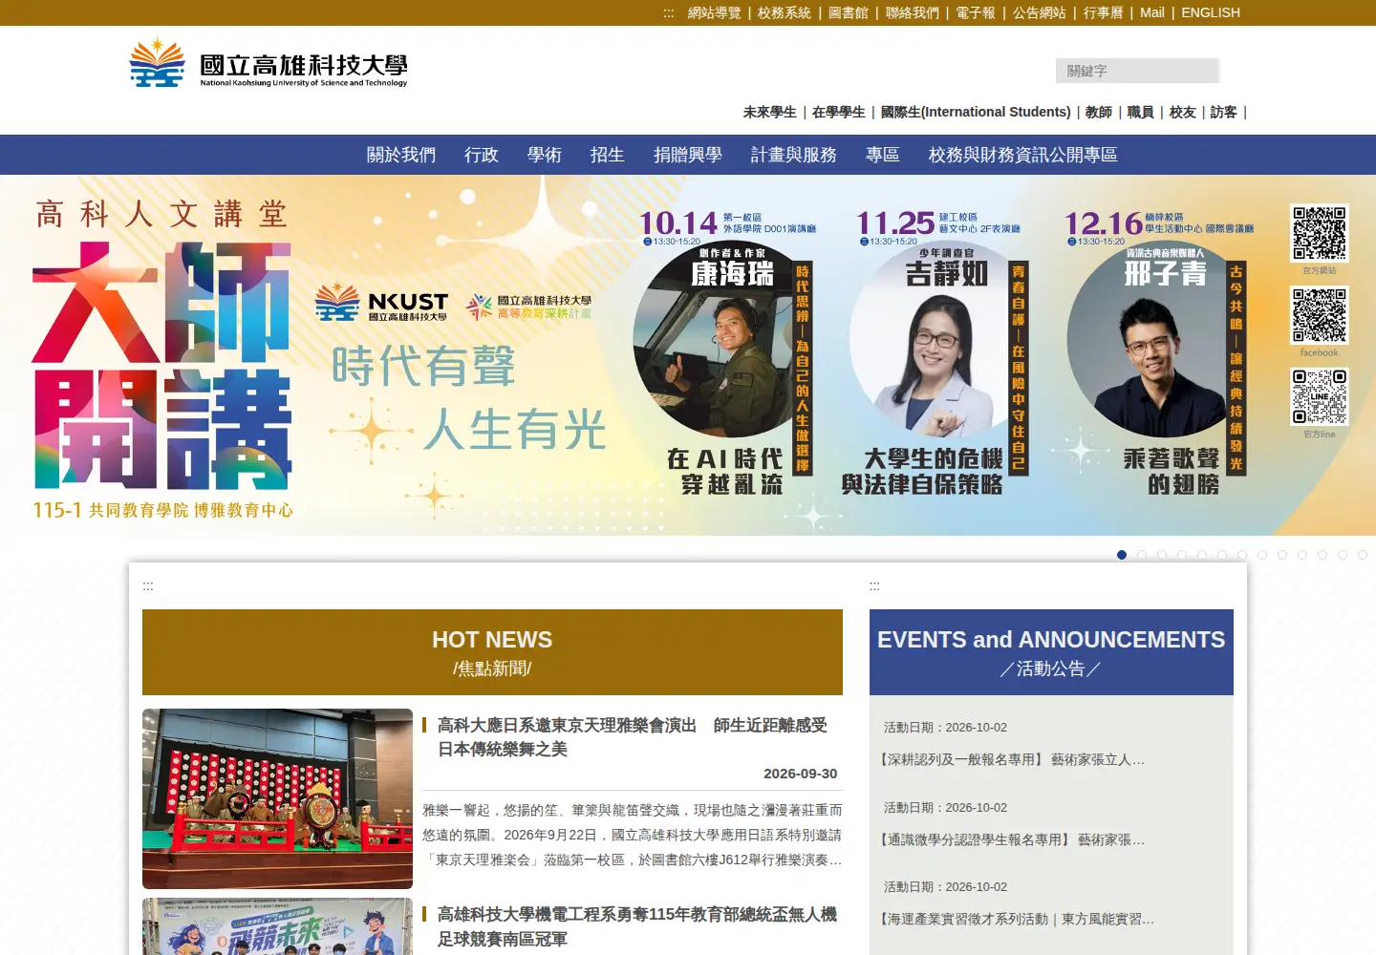Open the 電子報 link
This screenshot has width=1376, height=955.
point(976,12)
